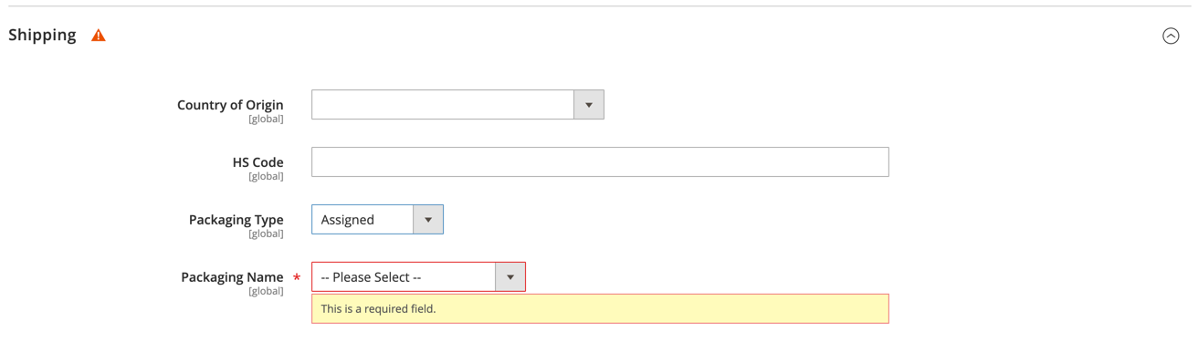The image size is (1198, 343).
Task: Click global scope tag under Country of Origin
Action: point(266,120)
